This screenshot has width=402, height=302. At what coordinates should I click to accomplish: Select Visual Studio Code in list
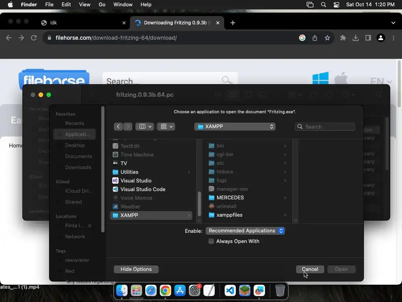[151, 189]
